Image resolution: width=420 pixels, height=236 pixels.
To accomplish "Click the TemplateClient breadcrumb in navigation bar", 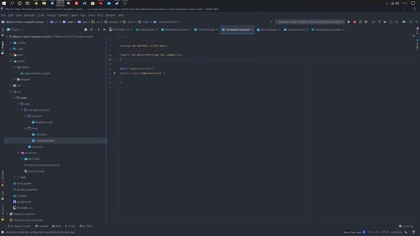I will [167, 22].
